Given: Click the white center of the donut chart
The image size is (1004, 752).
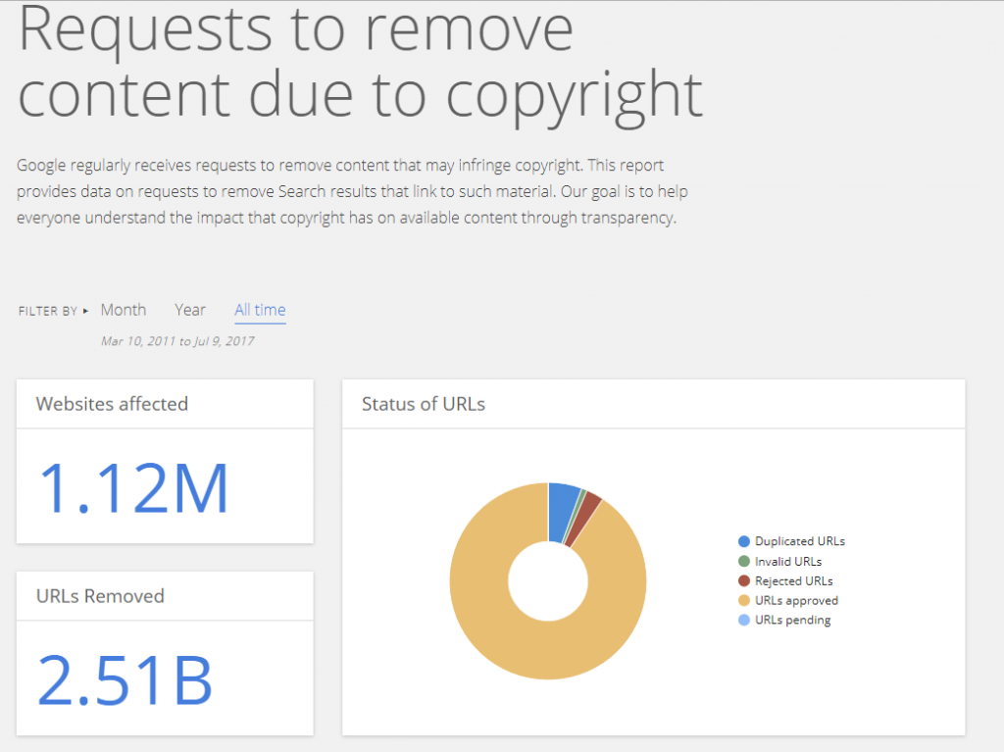Looking at the screenshot, I should (548, 580).
